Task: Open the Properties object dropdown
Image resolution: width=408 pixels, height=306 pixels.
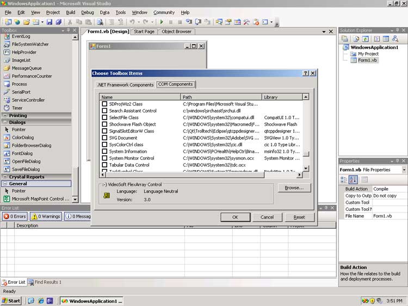Action: [404, 170]
